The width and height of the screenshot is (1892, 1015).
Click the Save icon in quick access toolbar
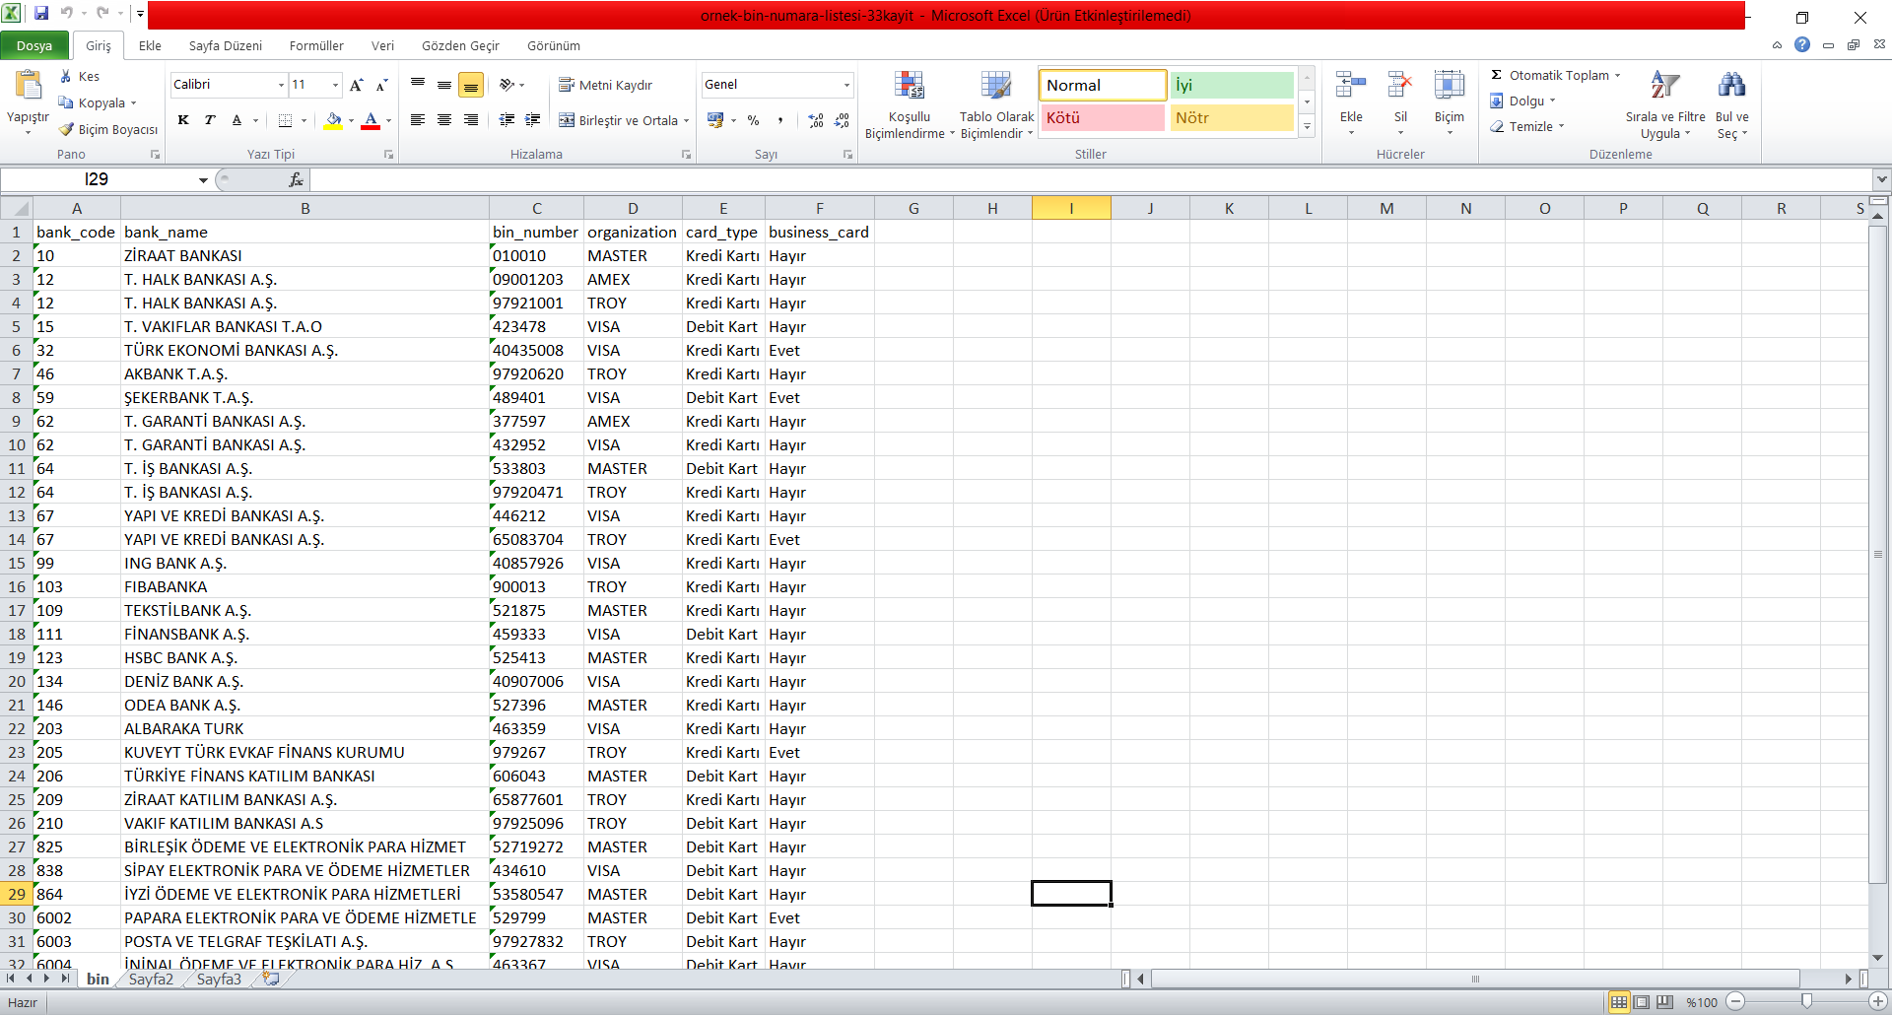point(41,14)
